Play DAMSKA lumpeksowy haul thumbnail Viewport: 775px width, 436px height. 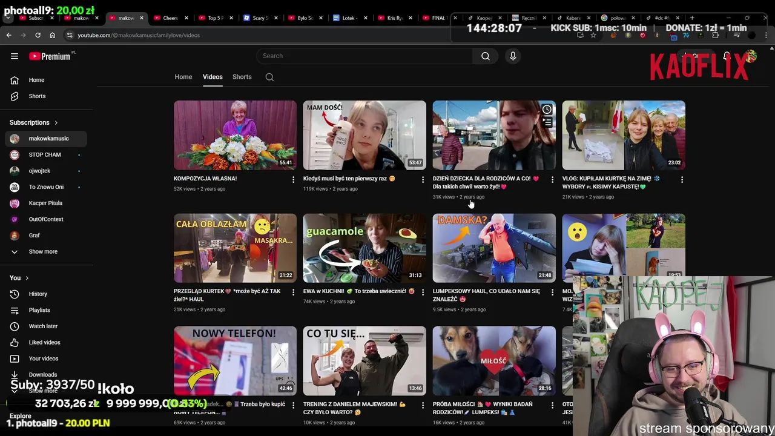(494, 248)
